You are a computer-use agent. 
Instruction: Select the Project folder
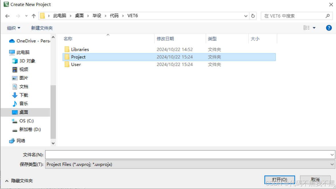[169, 57]
